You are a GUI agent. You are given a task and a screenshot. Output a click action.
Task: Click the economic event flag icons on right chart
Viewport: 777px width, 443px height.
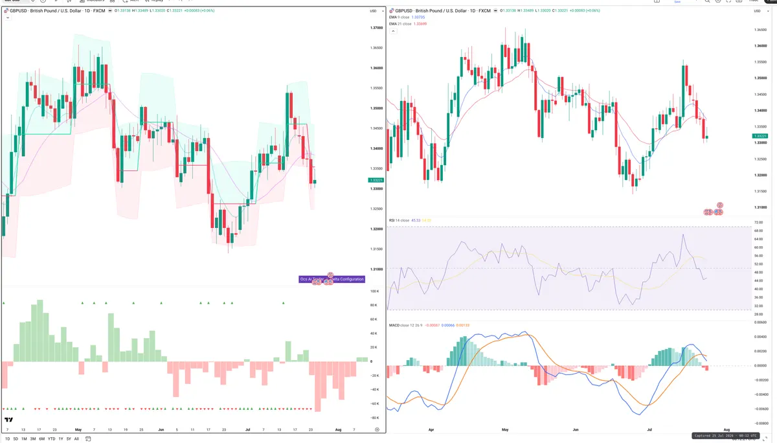tap(715, 209)
